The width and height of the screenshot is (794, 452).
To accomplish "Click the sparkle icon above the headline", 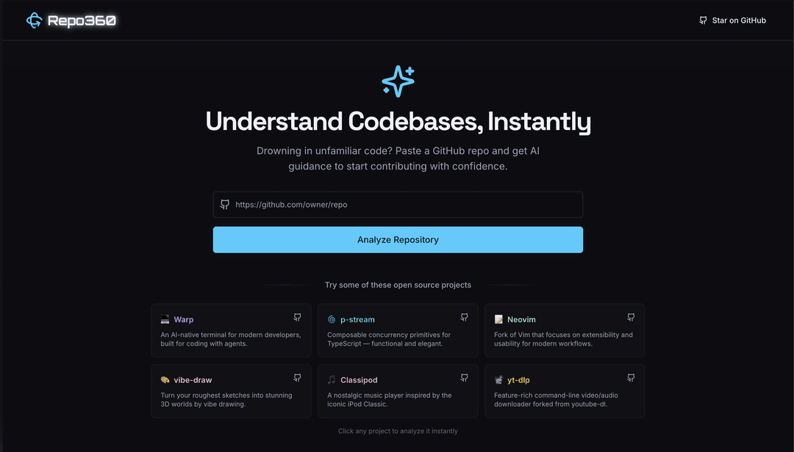I will (398, 81).
